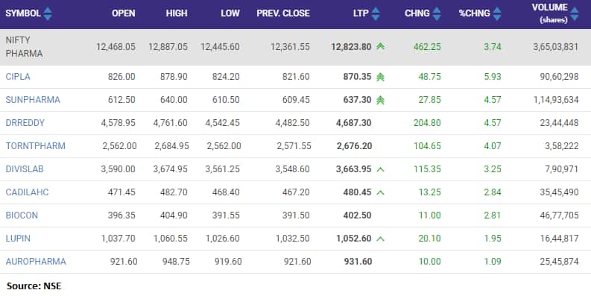The image size is (591, 296).
Task: Open AUROPHARMA stock link
Action: (x=36, y=261)
